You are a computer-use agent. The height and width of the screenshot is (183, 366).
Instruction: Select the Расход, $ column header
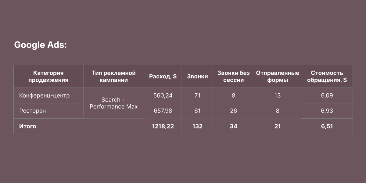coord(163,77)
